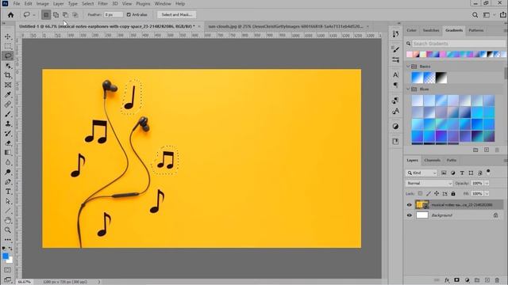Open the File menu
The width and height of the screenshot is (508, 285).
point(17,4)
